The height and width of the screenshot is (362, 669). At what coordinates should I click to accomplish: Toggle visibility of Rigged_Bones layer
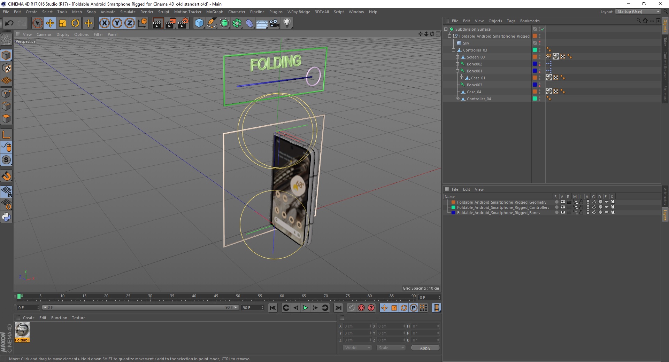pos(563,212)
